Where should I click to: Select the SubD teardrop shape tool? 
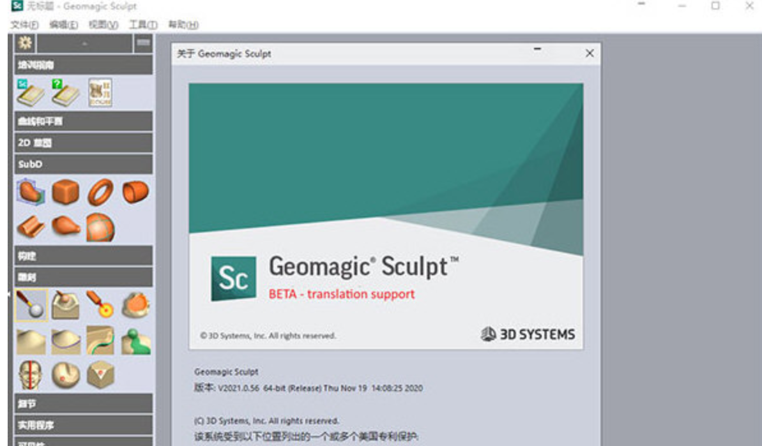[x=66, y=226]
